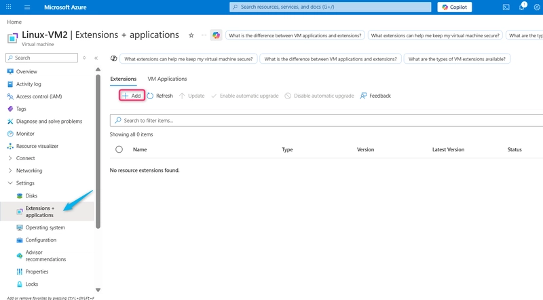Image resolution: width=543 pixels, height=300 pixels.
Task: Click the Search to filter items box
Action: 326,121
